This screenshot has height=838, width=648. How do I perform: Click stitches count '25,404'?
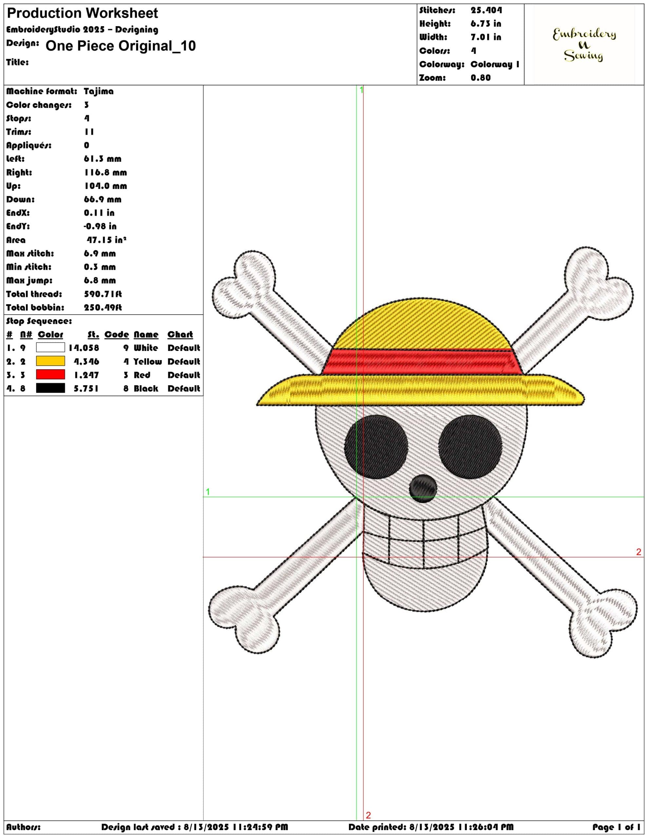[486, 10]
